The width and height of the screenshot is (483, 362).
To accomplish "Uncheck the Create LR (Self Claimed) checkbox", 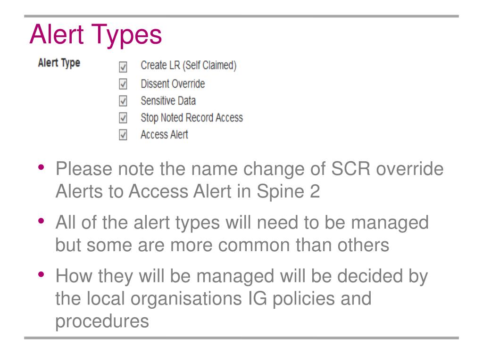I will point(123,67).
